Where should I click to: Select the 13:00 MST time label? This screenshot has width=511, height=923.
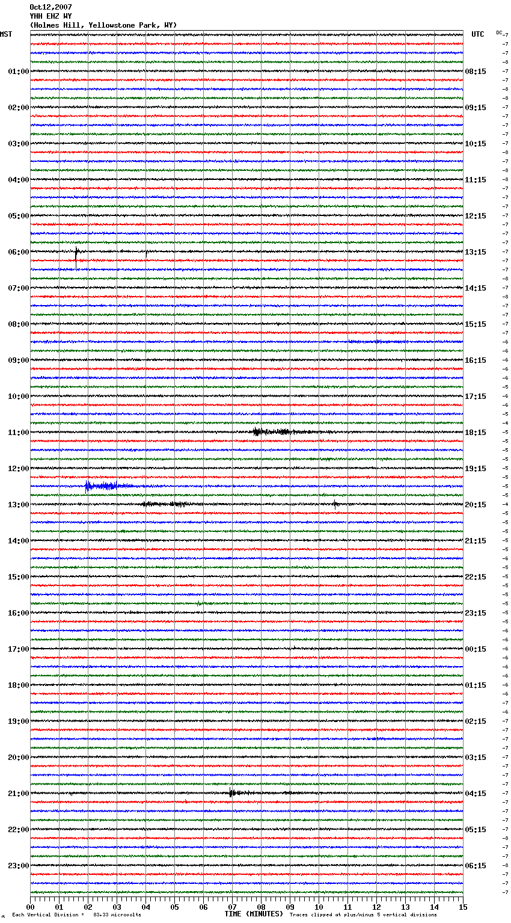pos(19,505)
